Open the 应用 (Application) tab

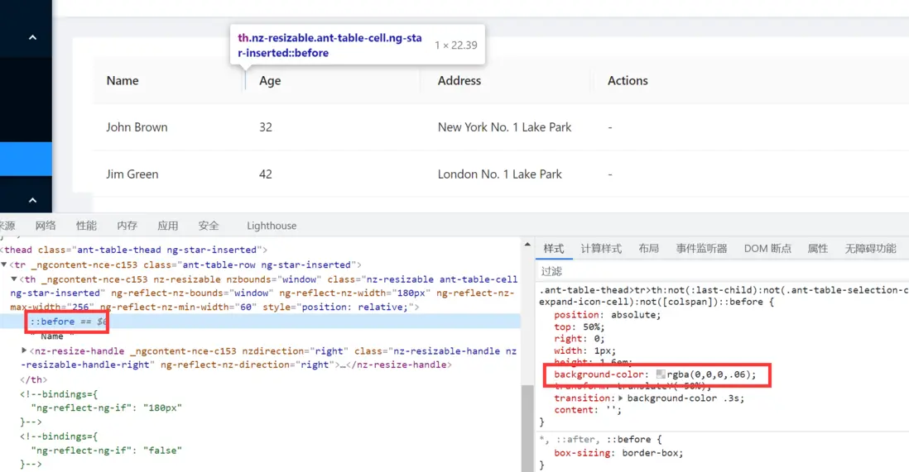point(168,226)
